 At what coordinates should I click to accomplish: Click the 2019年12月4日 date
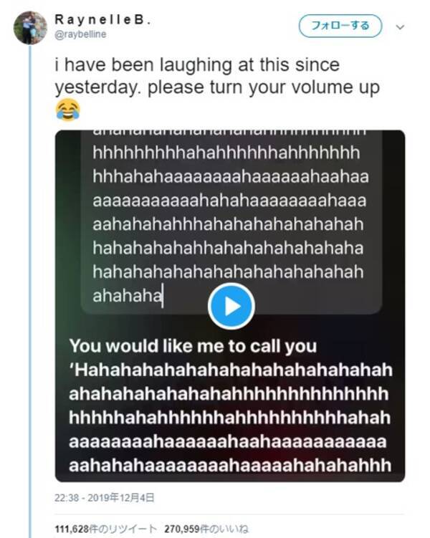(x=123, y=497)
